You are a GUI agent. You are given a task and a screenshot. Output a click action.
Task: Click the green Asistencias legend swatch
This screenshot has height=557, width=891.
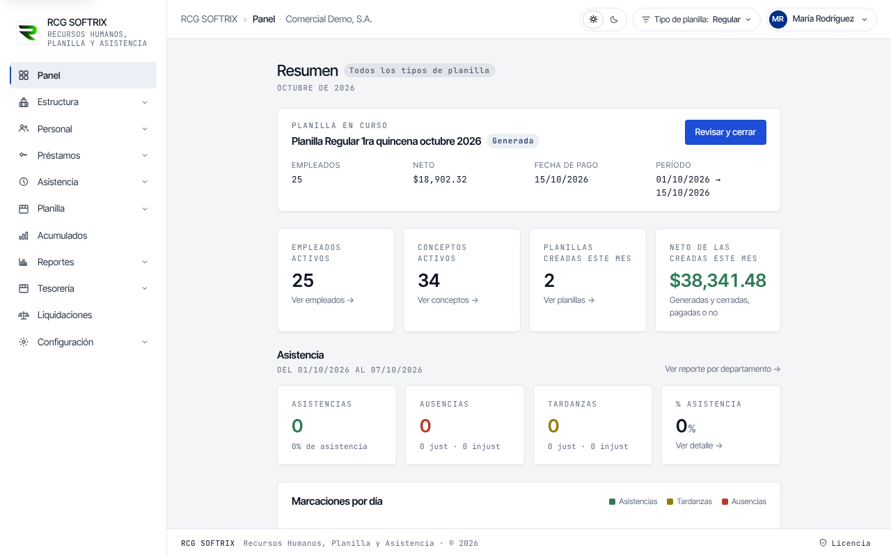[613, 501]
